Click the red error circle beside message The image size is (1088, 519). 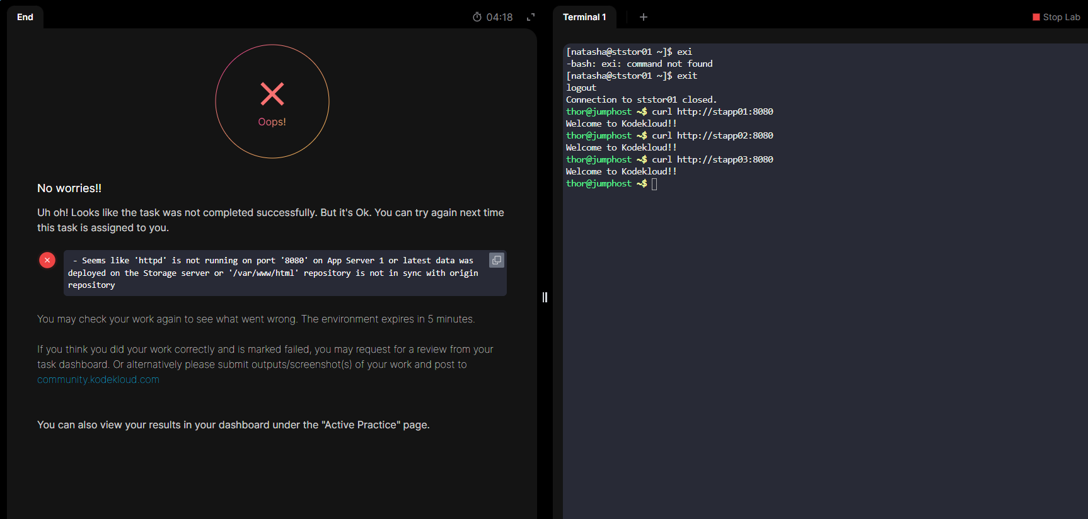47,260
